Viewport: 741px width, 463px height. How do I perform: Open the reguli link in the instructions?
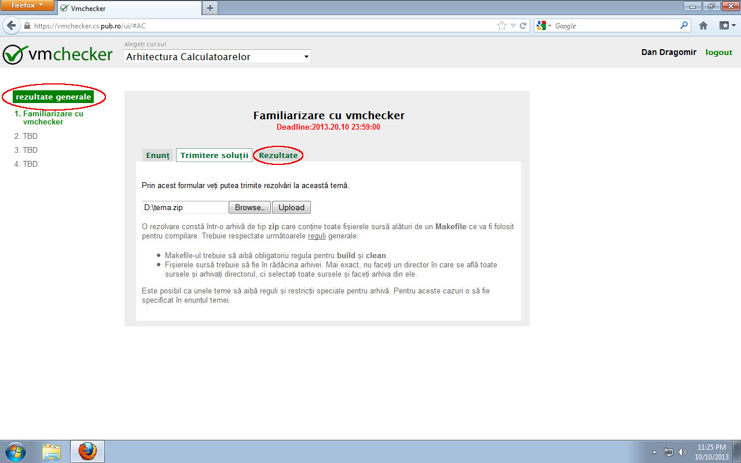pyautogui.click(x=316, y=236)
